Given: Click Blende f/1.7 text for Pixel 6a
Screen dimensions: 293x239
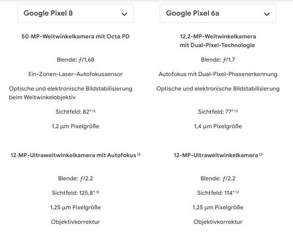Looking at the screenshot, I should [218, 59].
